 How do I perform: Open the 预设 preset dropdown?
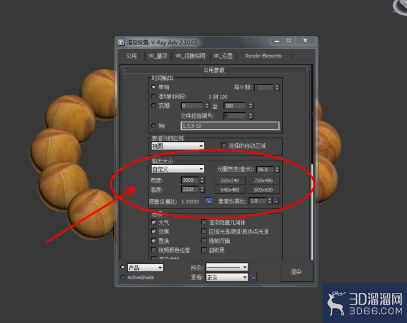coord(227,267)
